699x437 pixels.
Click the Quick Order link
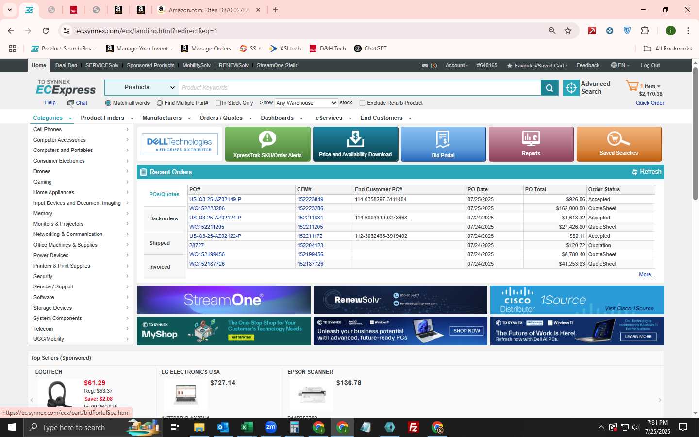(650, 103)
